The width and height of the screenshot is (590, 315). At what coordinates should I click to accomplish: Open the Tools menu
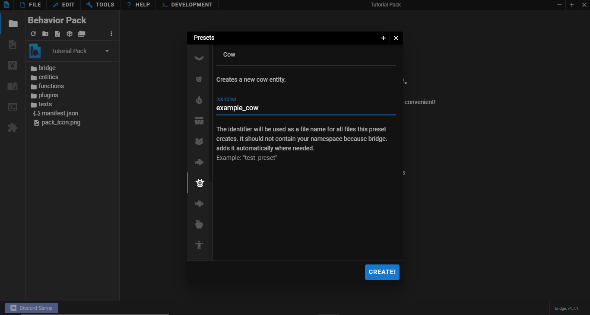pos(100,5)
